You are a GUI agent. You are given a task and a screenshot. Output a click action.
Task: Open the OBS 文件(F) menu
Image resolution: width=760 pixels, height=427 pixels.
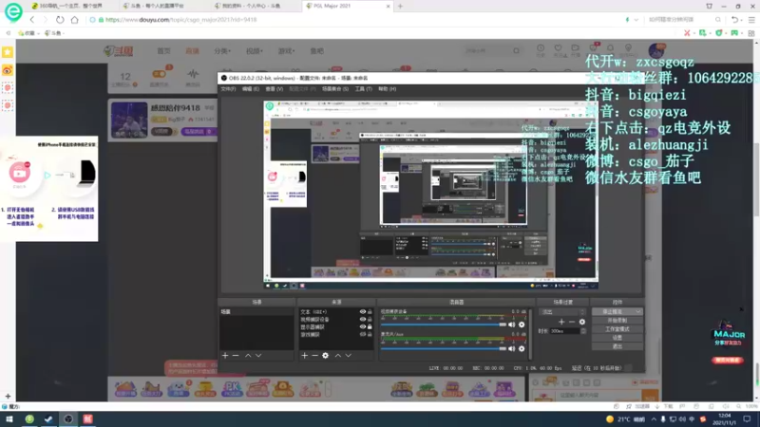(x=228, y=89)
